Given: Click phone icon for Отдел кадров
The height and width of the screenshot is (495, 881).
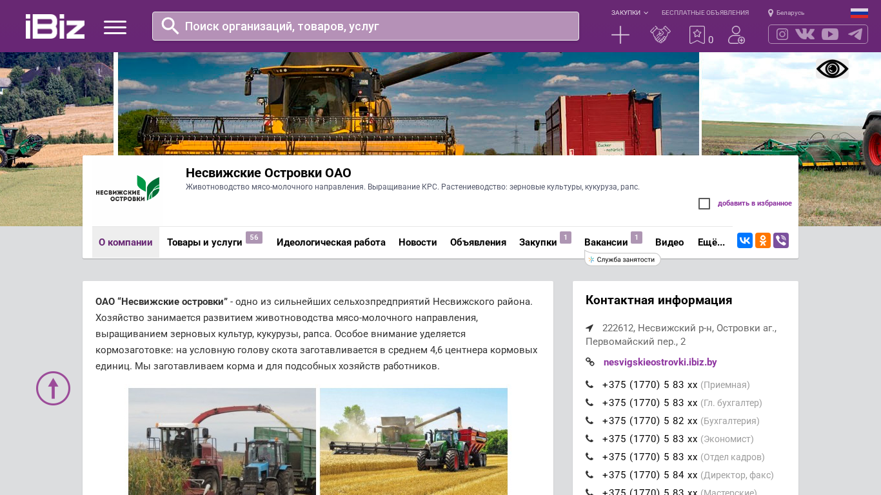Looking at the screenshot, I should coord(589,457).
